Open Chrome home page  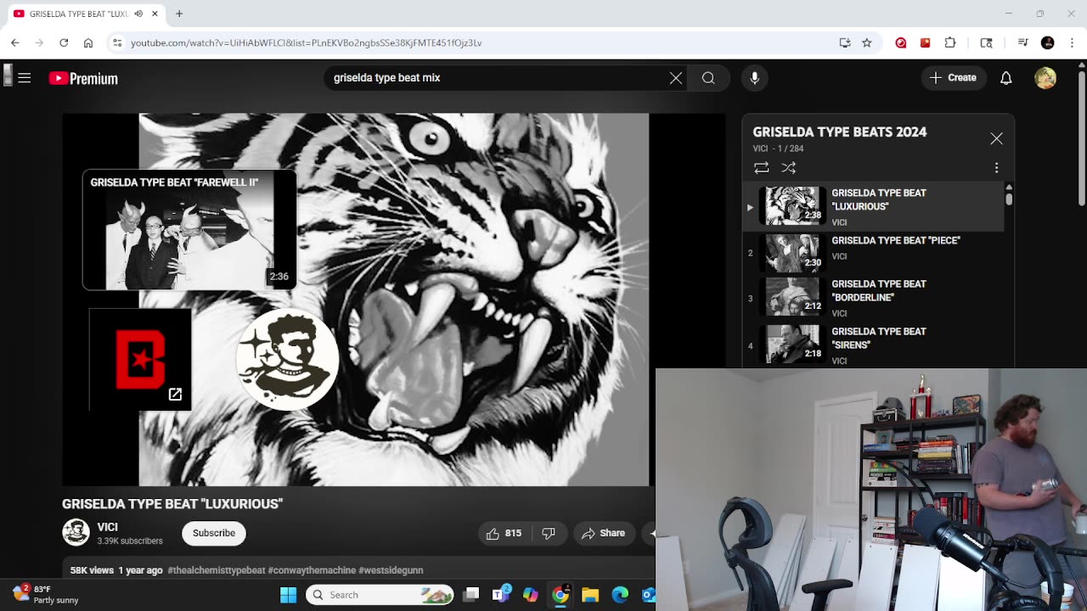point(88,42)
